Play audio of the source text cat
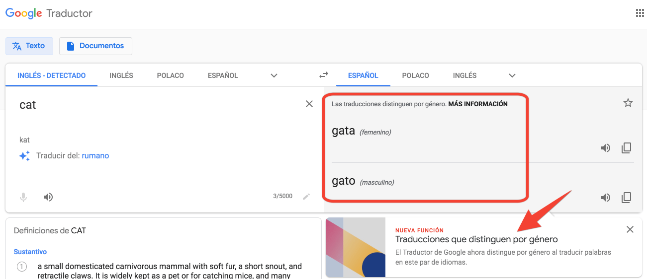Screen dimensions: 647x279 point(48,197)
